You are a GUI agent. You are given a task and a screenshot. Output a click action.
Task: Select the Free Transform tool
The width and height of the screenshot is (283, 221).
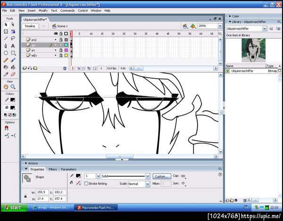6,32
